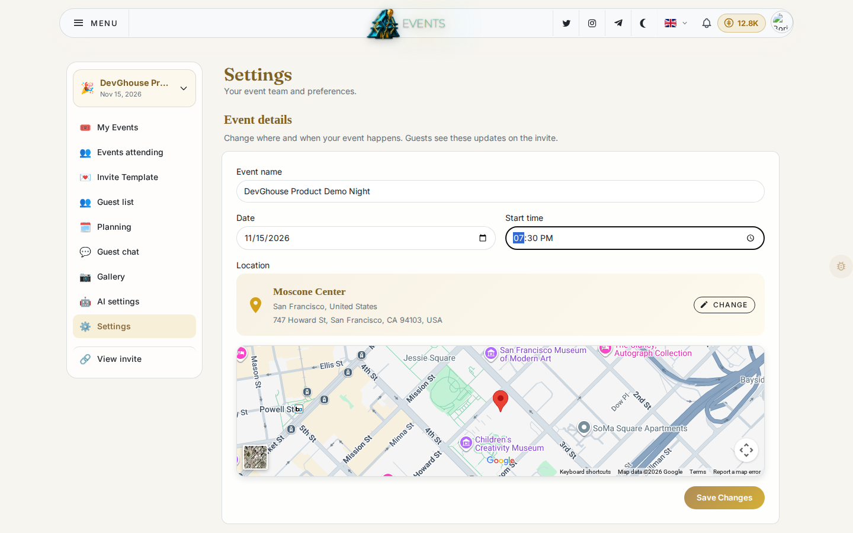The height and width of the screenshot is (533, 853).
Task: Click the bug icon at right edge
Action: 841,266
